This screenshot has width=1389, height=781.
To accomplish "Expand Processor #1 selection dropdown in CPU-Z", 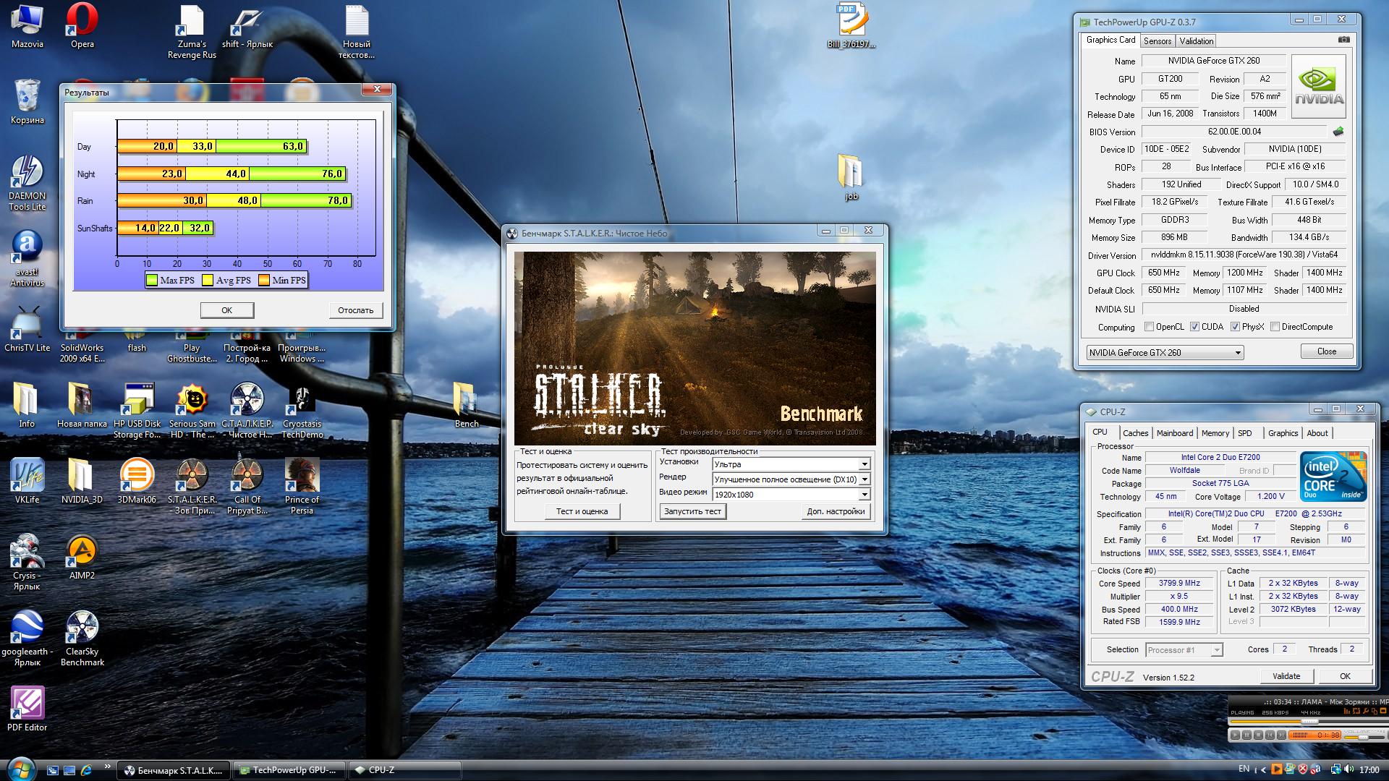I will [1216, 650].
